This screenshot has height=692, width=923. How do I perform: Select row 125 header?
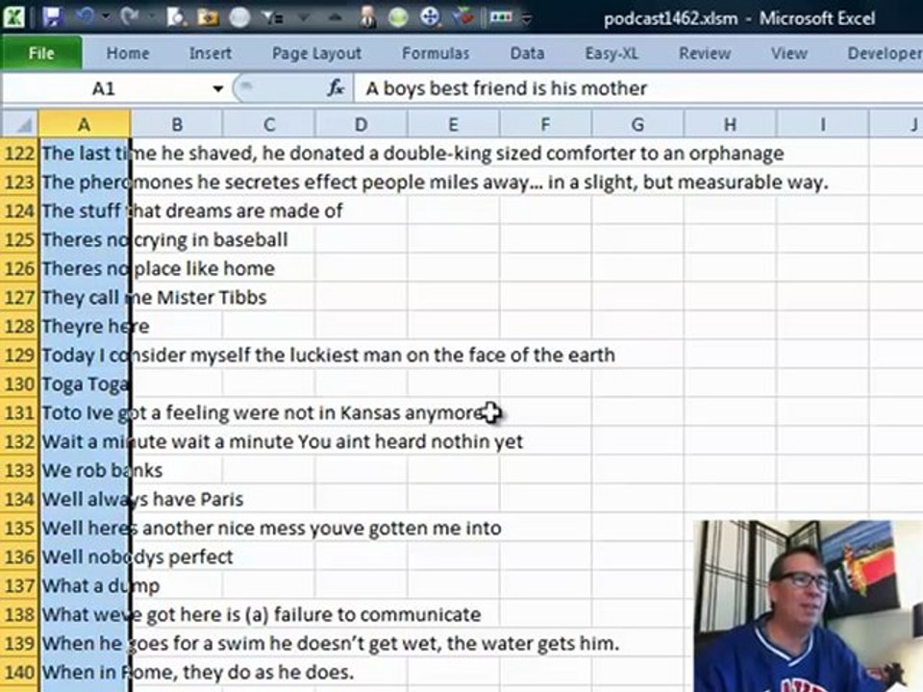click(x=20, y=239)
